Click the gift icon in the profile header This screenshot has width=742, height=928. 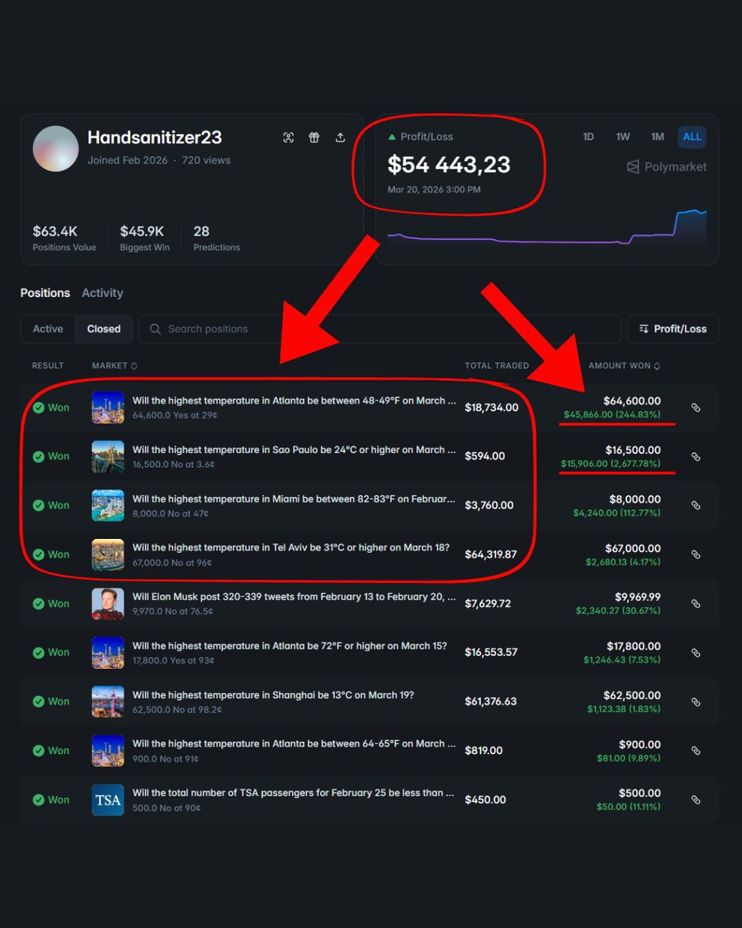[x=314, y=138]
